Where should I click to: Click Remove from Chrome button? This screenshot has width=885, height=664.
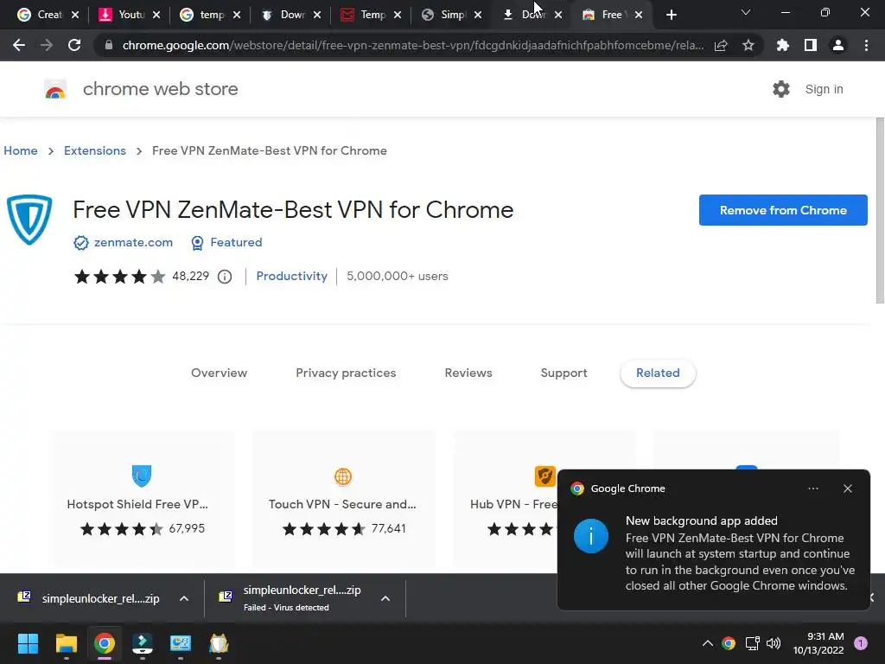[x=783, y=210]
